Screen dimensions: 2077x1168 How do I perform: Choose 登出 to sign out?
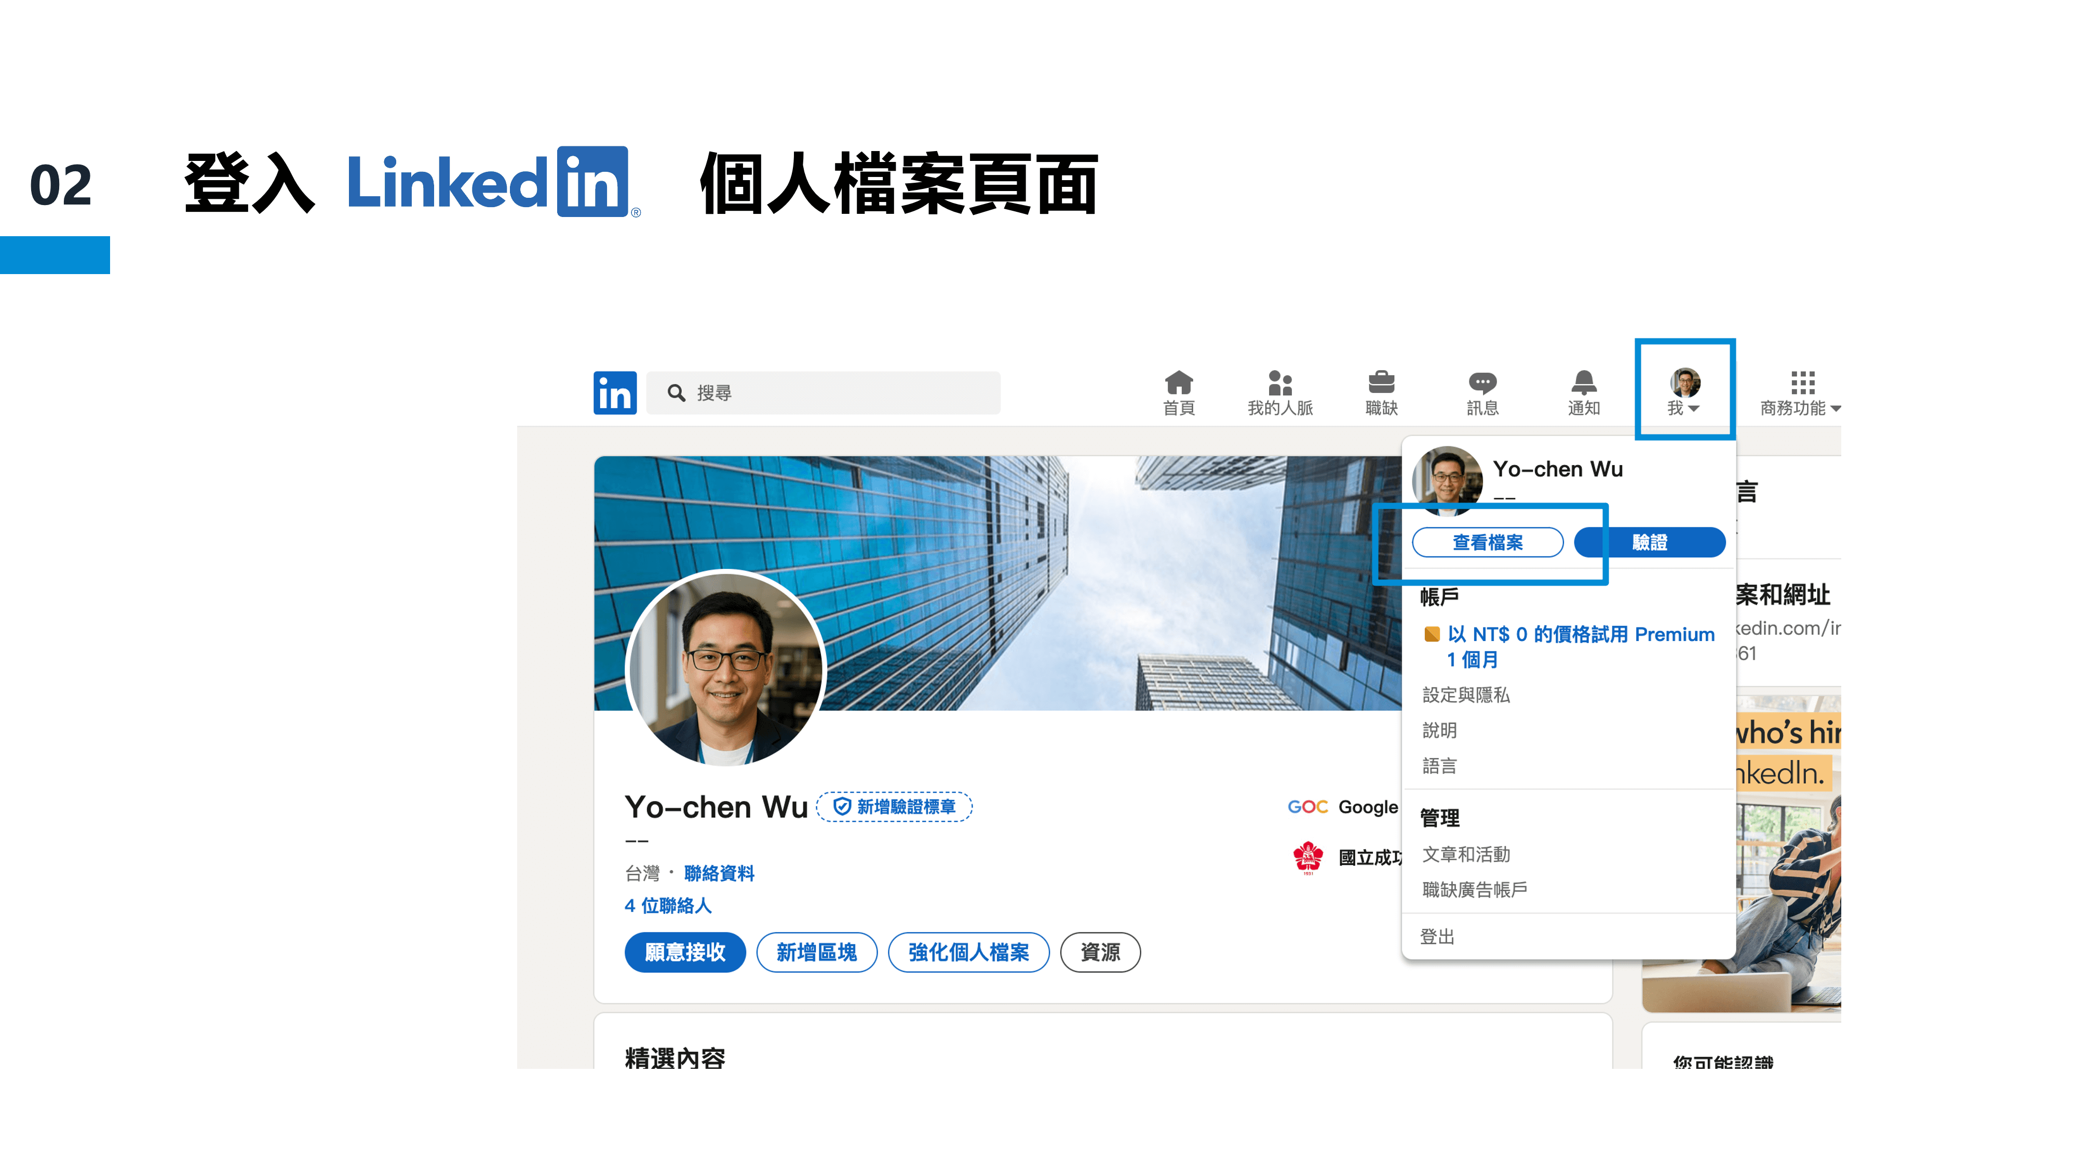[x=1437, y=936]
